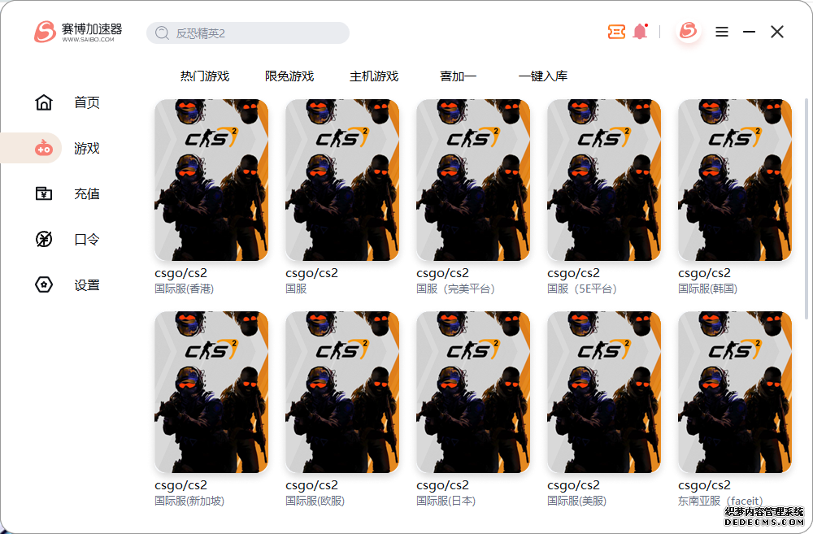
Task: Open the coupon ticket icon
Action: coord(616,32)
